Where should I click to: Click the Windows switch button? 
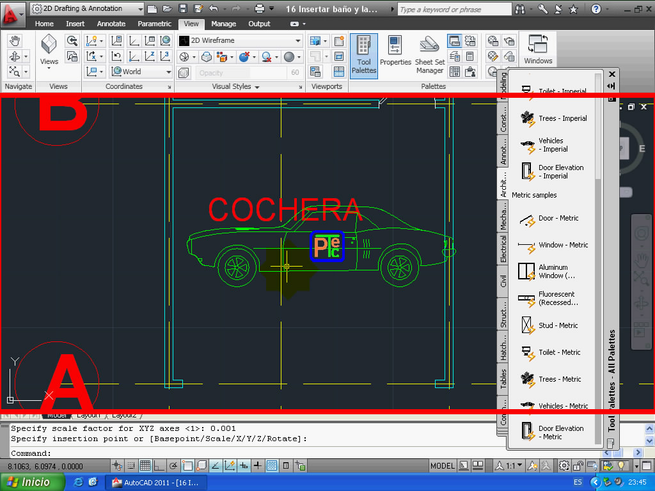click(x=538, y=49)
